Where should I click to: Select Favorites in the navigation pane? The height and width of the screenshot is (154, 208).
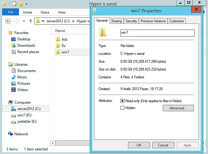(x=21, y=33)
